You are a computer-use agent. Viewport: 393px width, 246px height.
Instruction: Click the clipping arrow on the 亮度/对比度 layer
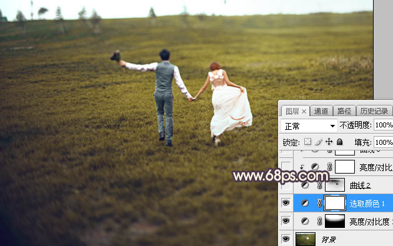click(302, 167)
